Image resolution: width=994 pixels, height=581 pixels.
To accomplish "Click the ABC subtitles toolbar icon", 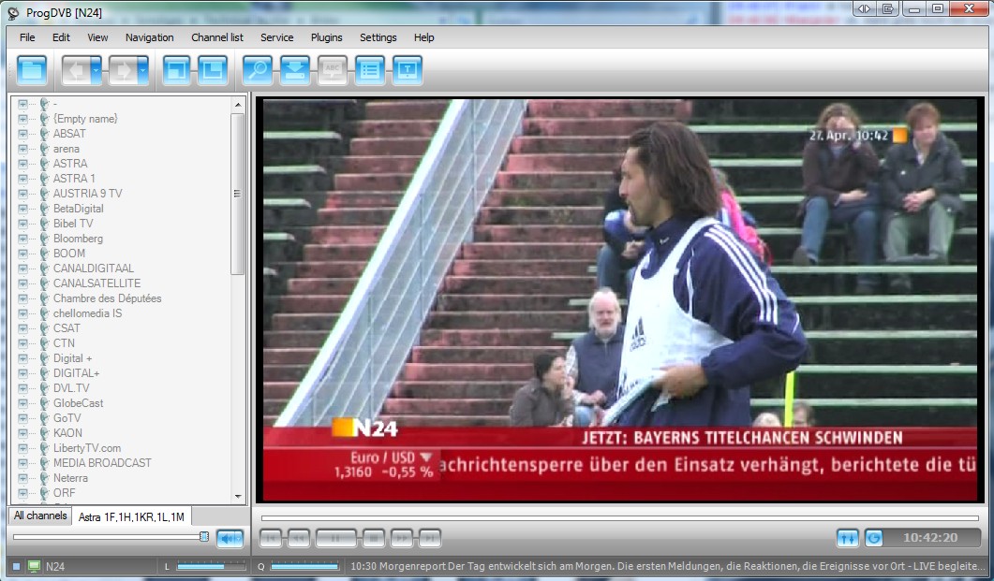I will click(x=333, y=69).
